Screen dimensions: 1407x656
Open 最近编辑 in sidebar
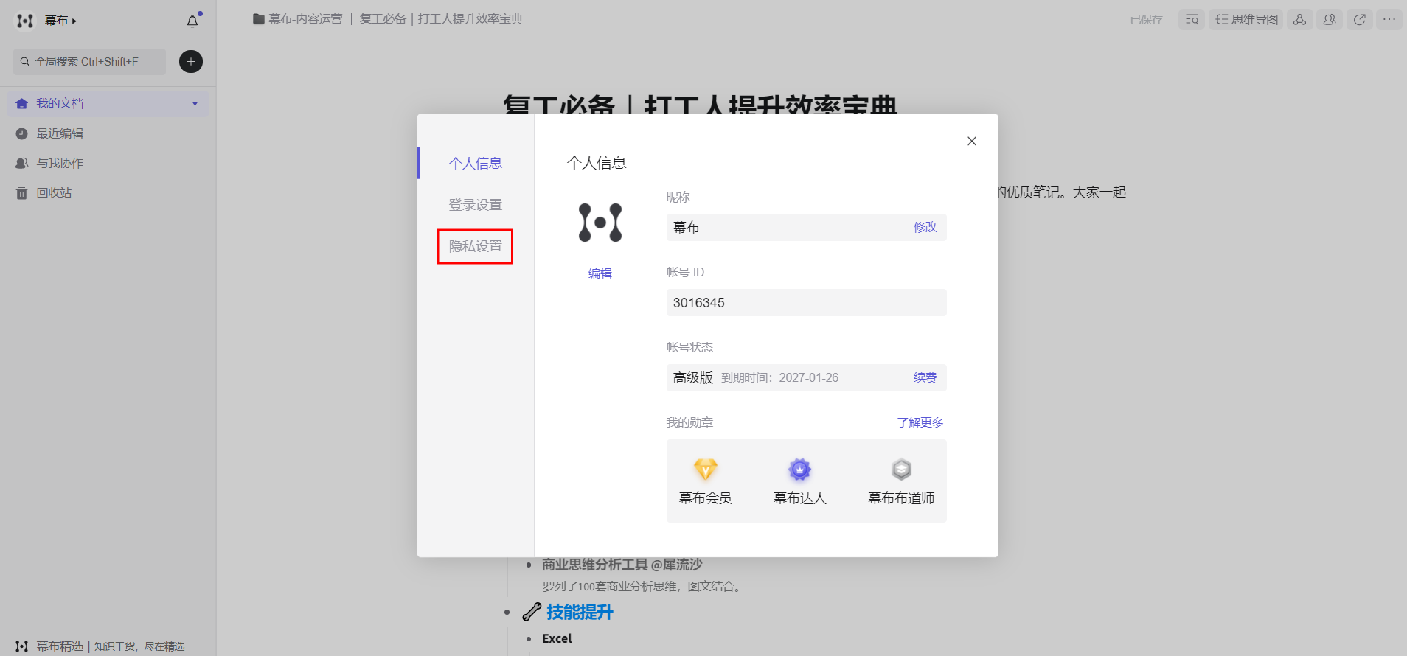[x=60, y=133]
